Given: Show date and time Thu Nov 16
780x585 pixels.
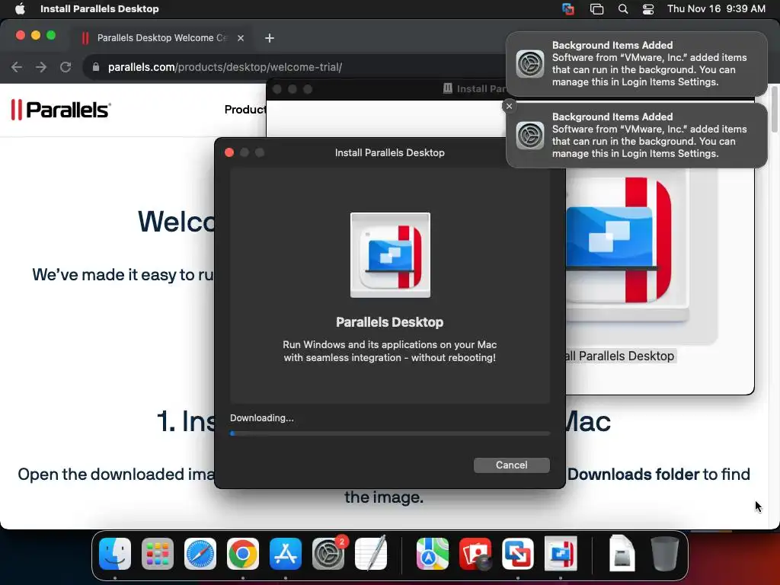Looking at the screenshot, I should [716, 8].
